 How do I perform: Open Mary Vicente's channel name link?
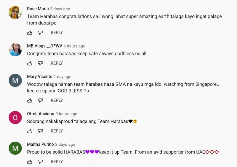point(39,77)
